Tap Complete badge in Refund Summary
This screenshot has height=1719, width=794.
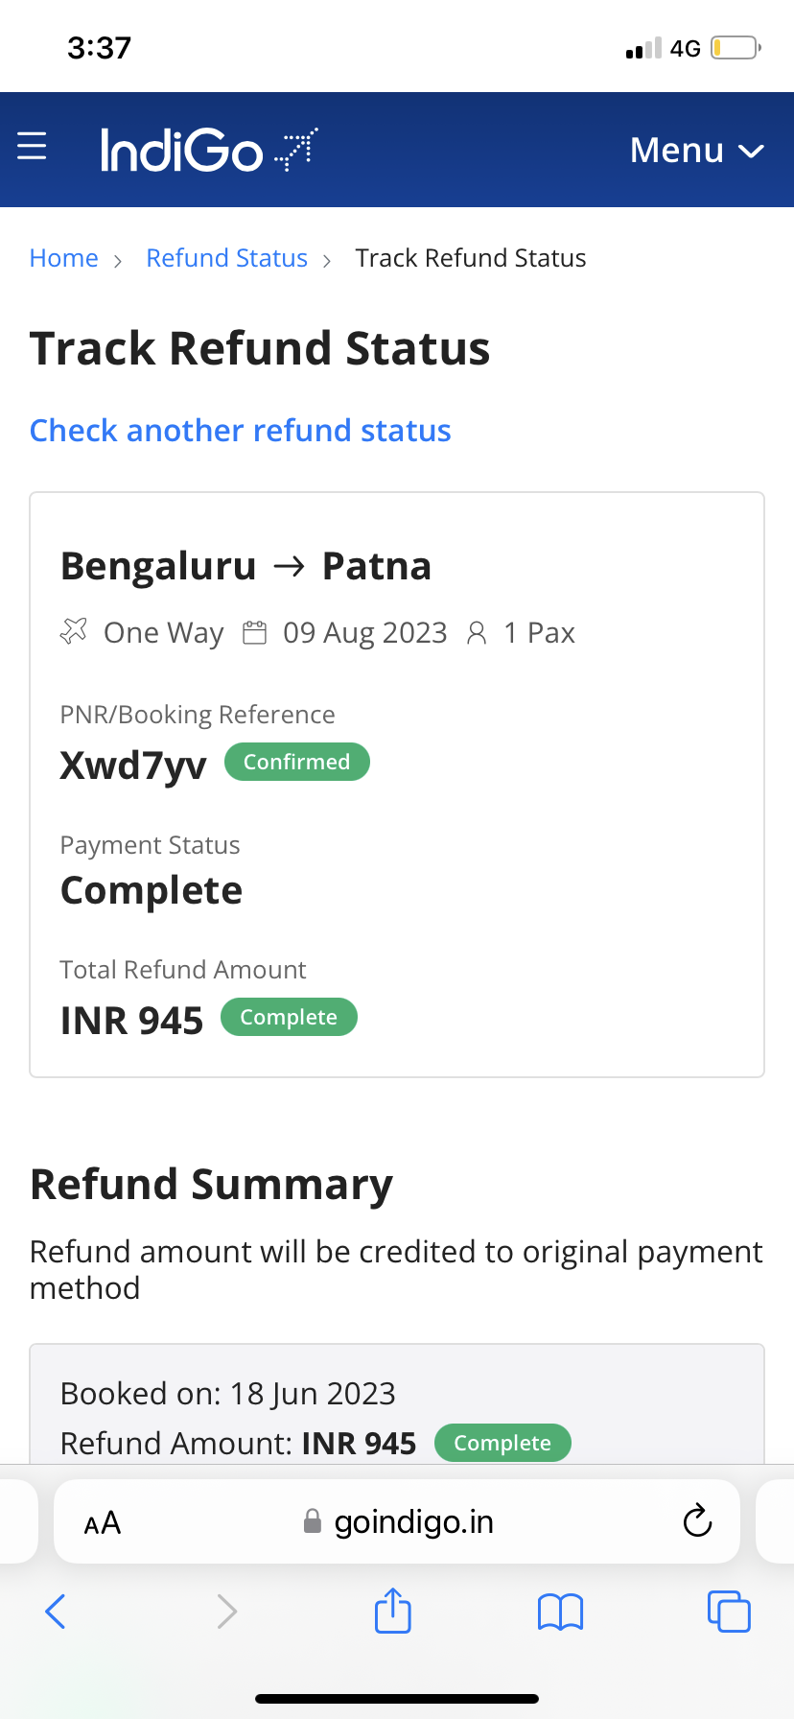click(502, 1444)
